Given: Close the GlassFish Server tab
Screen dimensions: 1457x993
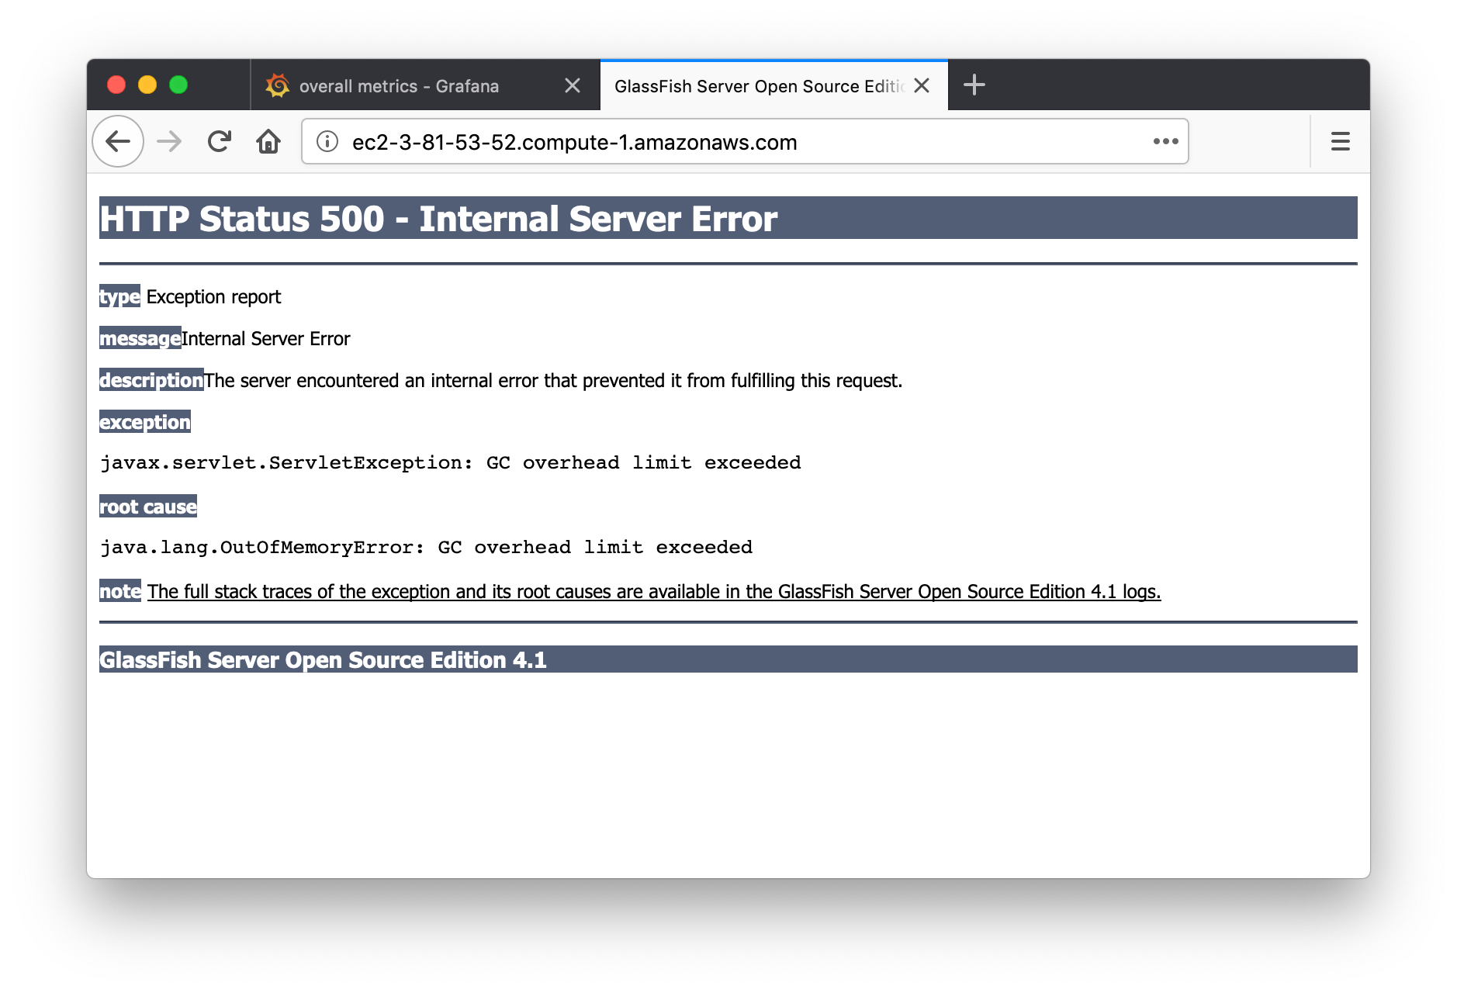Looking at the screenshot, I should (x=922, y=85).
